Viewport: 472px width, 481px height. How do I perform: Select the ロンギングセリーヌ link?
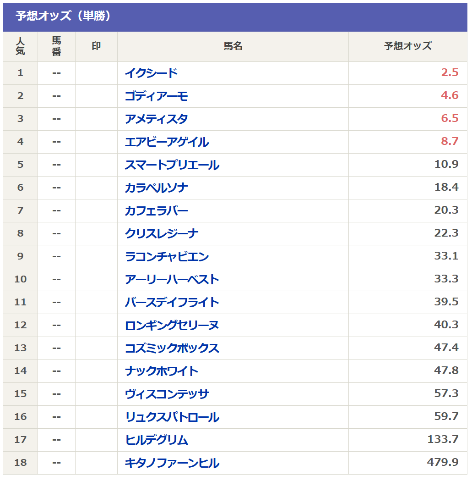[172, 325]
